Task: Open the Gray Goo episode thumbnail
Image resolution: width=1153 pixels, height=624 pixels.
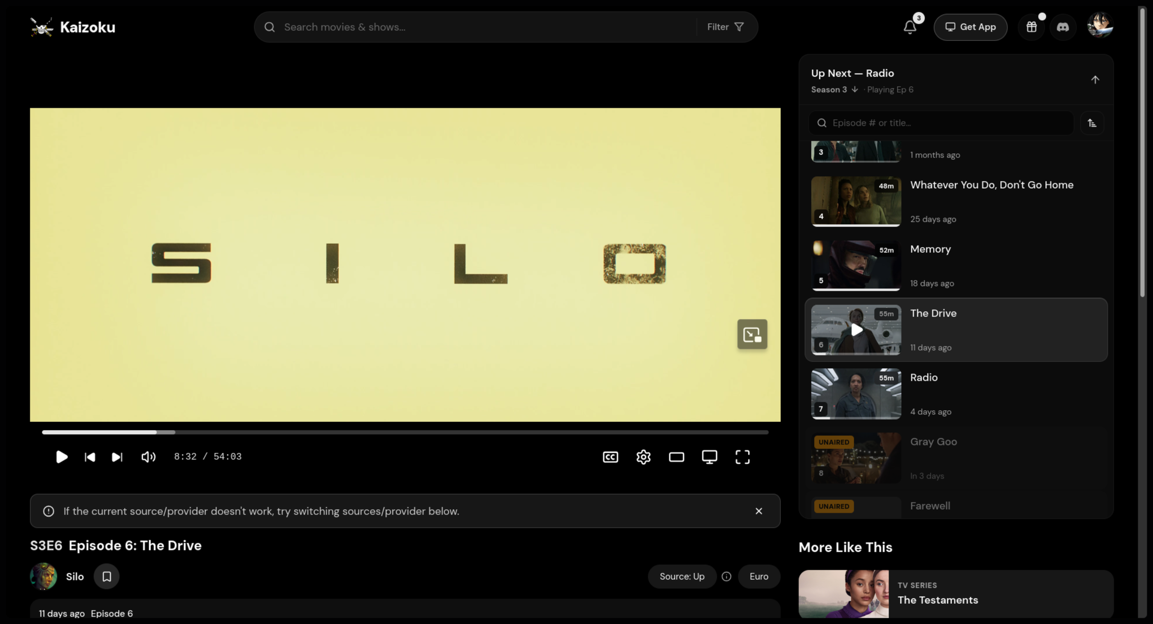Action: [x=856, y=457]
